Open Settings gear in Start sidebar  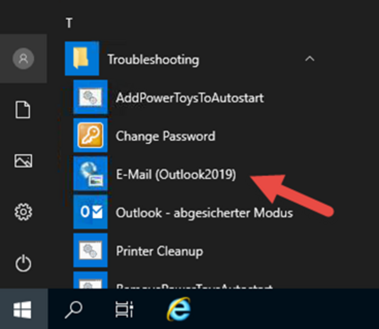click(23, 212)
